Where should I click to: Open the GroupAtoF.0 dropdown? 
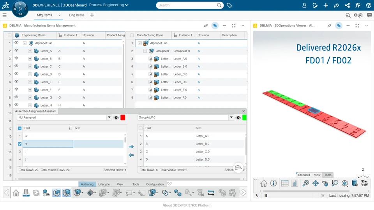click(x=231, y=117)
